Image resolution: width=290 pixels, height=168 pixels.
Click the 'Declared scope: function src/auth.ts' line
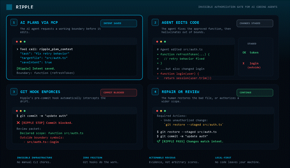pos(52,133)
